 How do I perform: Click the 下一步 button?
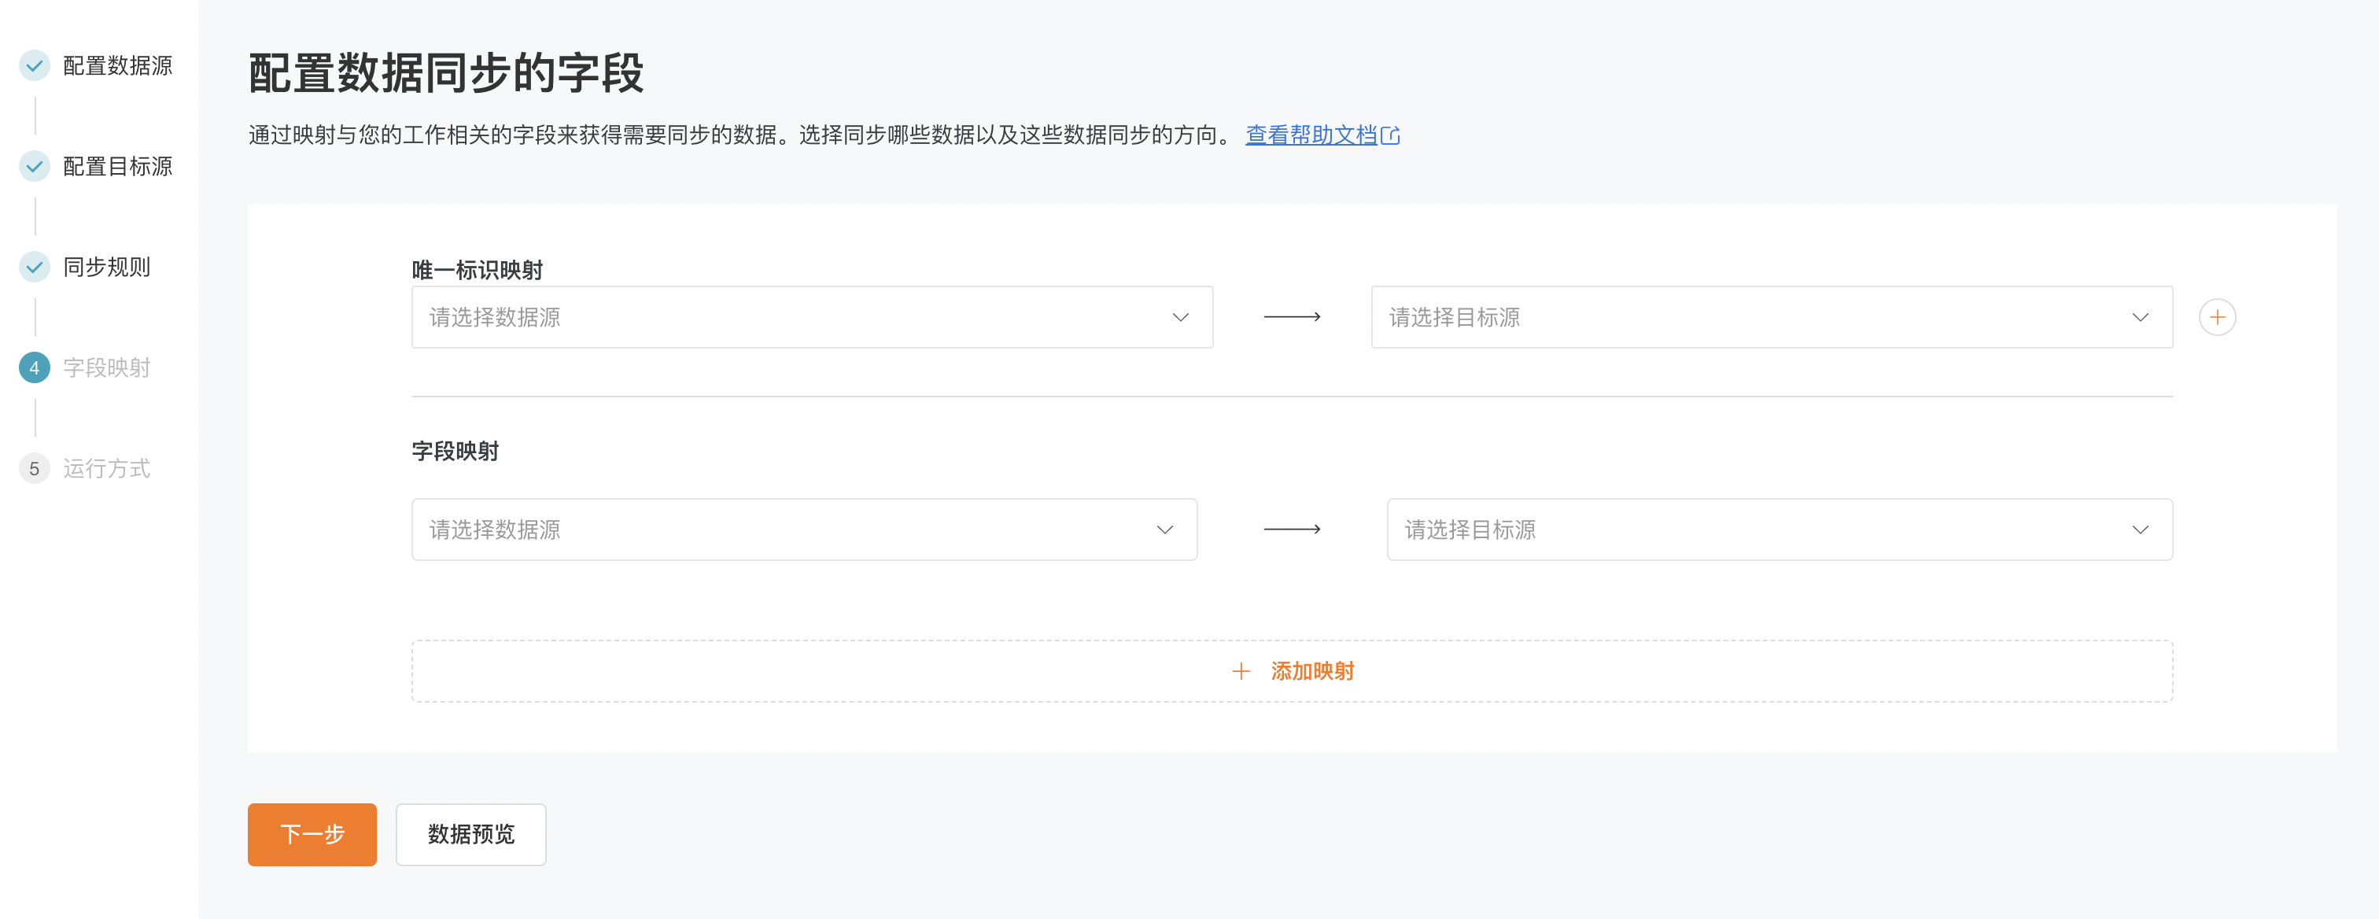tap(312, 834)
